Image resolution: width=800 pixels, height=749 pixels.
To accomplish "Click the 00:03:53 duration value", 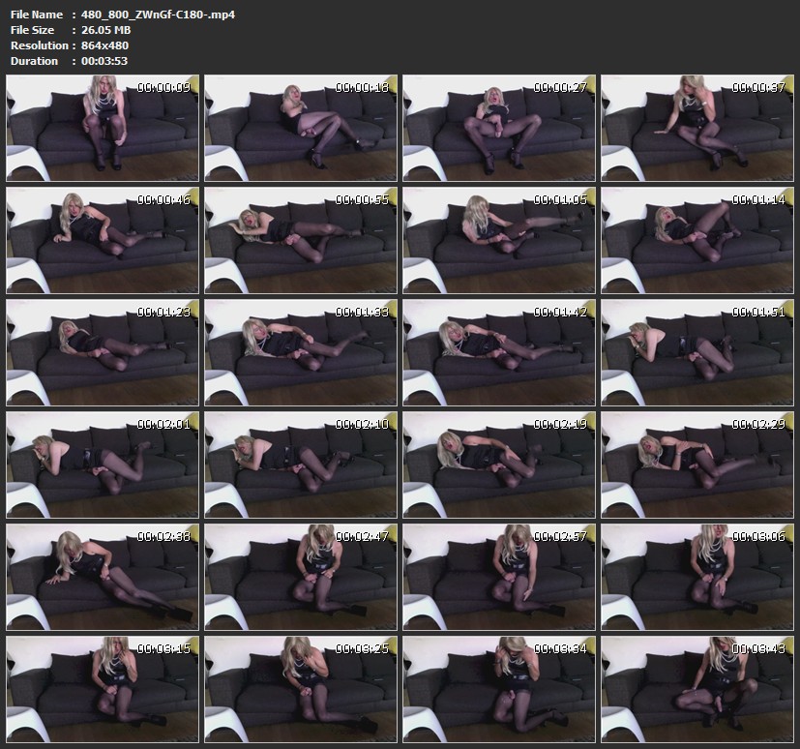I will (x=105, y=61).
